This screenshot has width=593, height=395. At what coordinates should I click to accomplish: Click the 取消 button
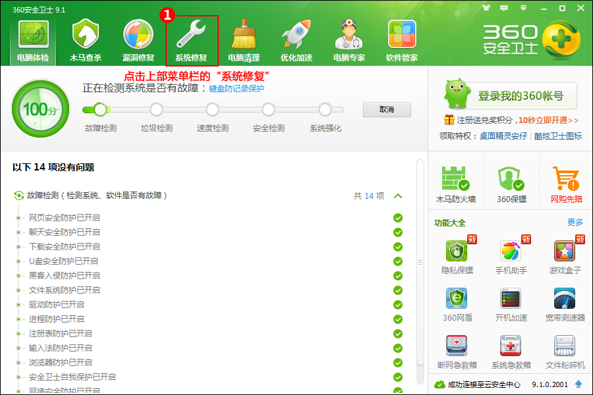tap(387, 110)
